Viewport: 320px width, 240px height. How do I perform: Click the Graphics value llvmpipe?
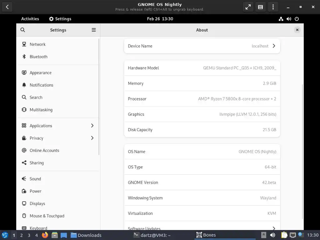[x=248, y=114]
